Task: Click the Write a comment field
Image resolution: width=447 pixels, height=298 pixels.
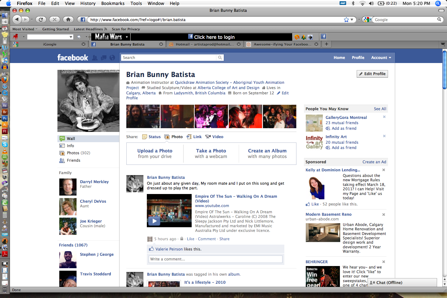Action: [x=215, y=259]
